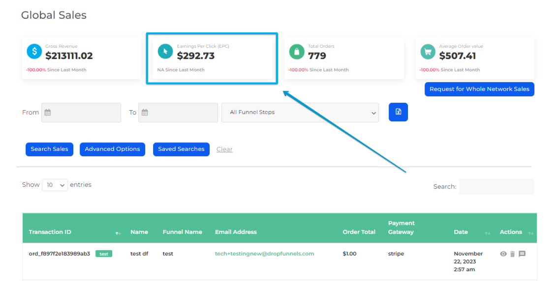Screen dimensions: 557x281
Task: Open Saved Searches
Action: point(181,149)
